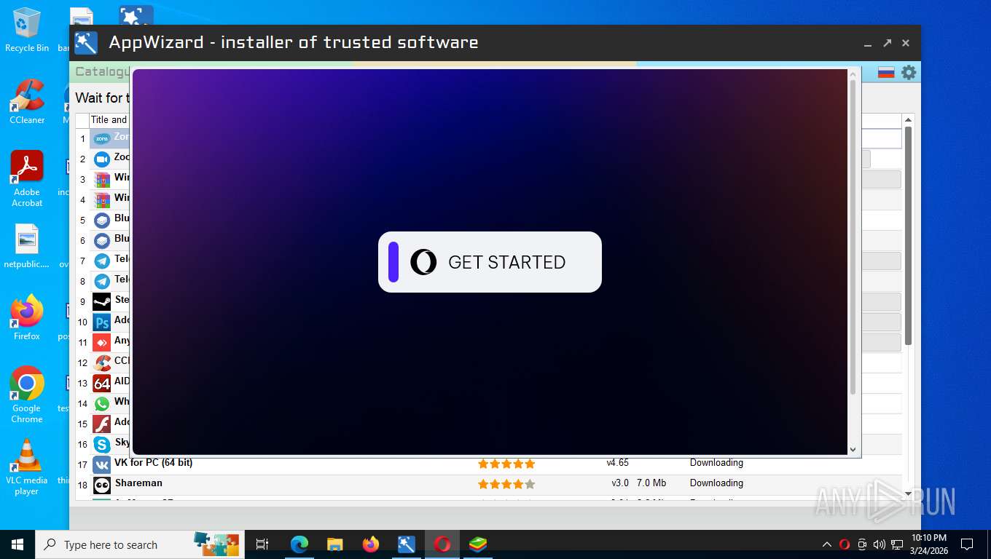Open the AppWizard settings gear
Image resolution: width=991 pixels, height=559 pixels.
(x=909, y=72)
